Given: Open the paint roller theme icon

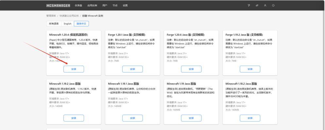Looking at the screenshot, I should (x=249, y=6).
